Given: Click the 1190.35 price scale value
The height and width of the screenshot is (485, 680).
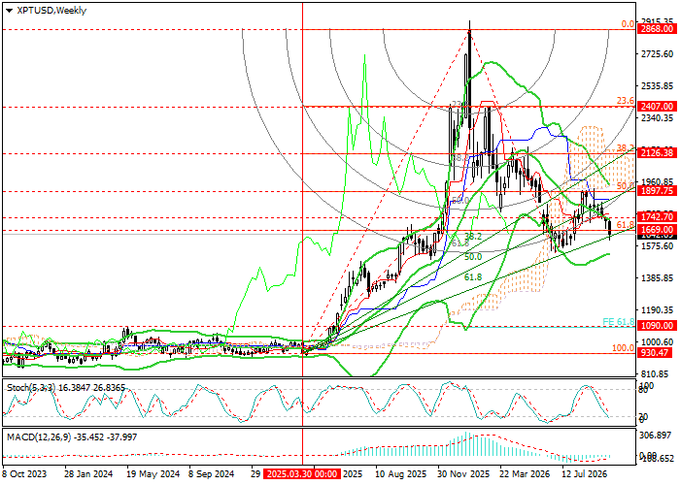Looking at the screenshot, I should point(656,310).
